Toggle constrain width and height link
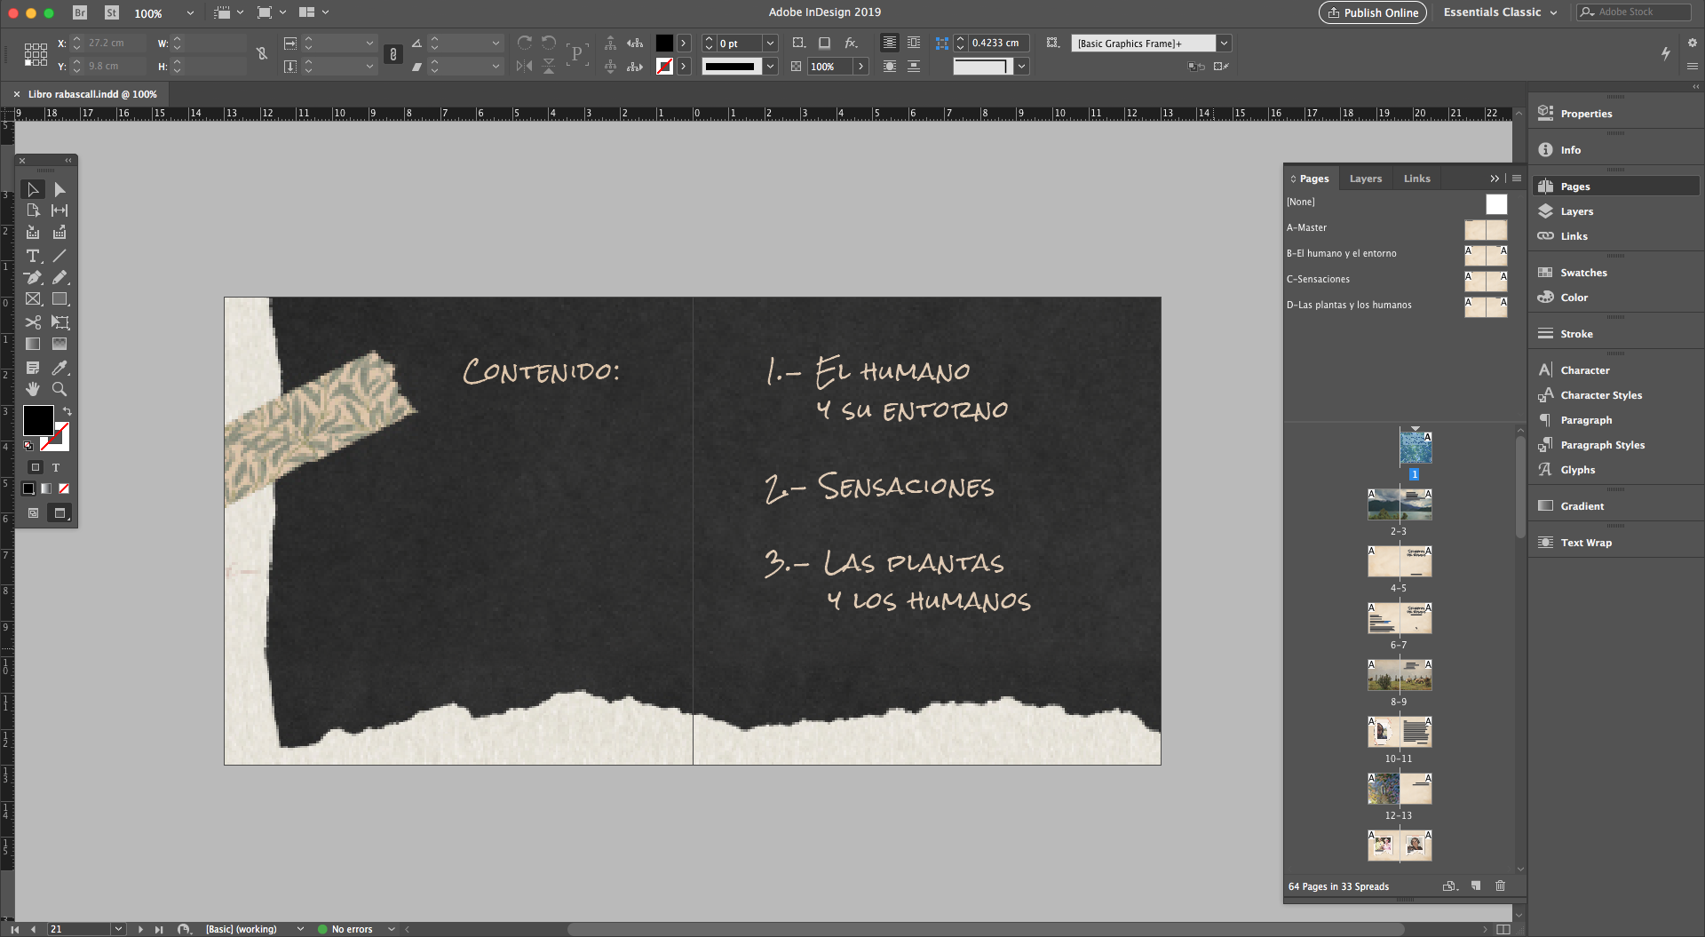Image resolution: width=1705 pixels, height=937 pixels. click(x=262, y=54)
